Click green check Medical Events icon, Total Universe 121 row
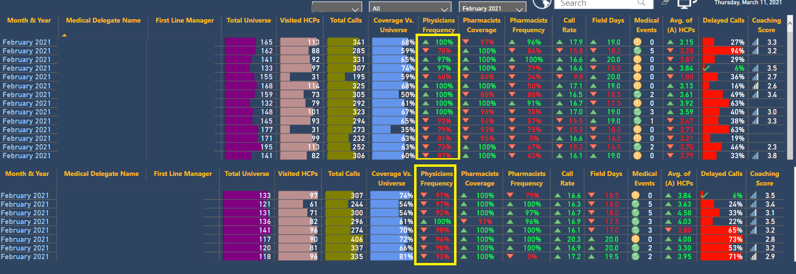Viewport: 796px width, 274px height. 635,204
